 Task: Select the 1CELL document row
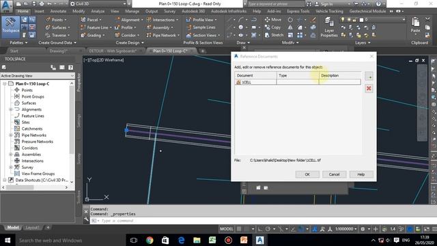pos(298,82)
